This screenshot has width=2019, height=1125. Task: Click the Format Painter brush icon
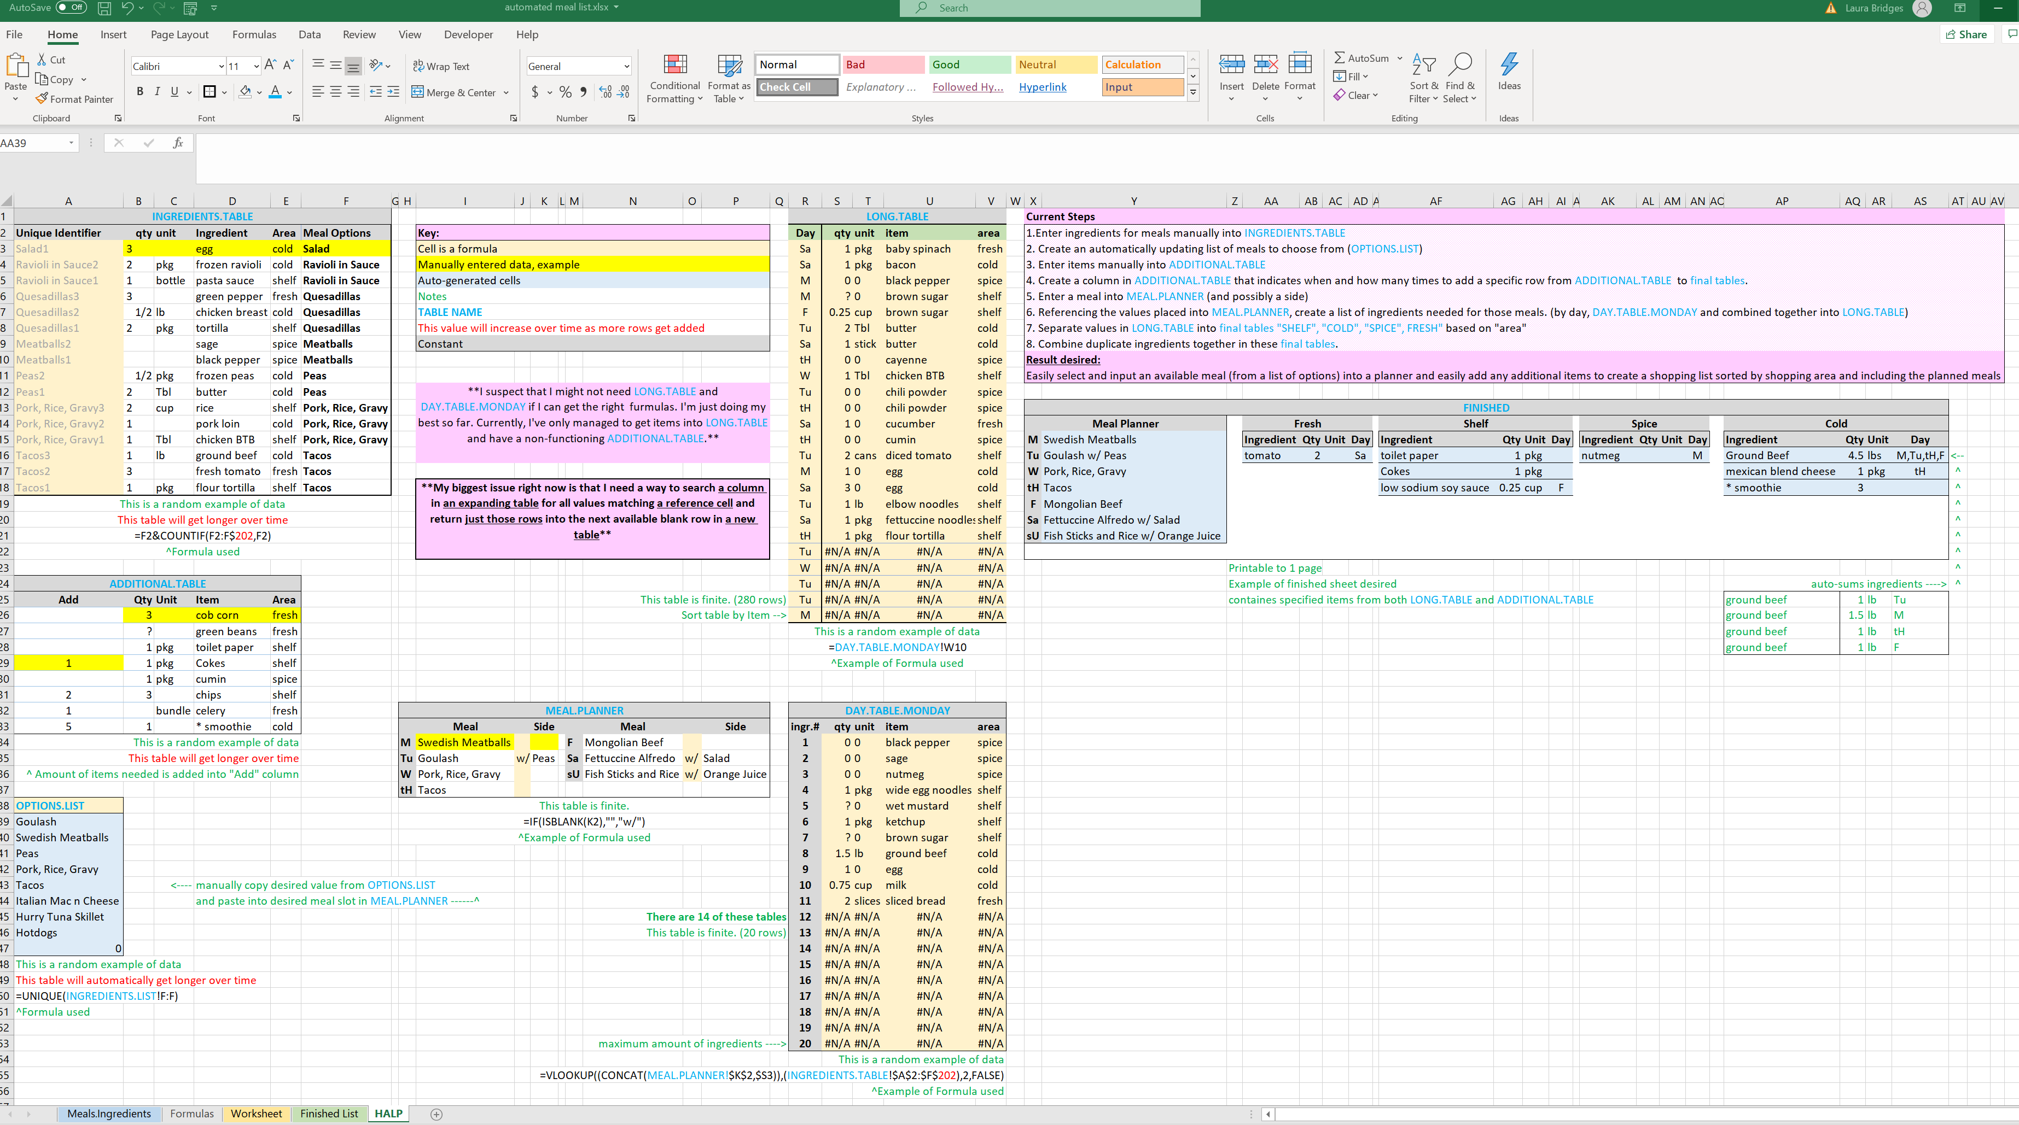click(x=42, y=99)
